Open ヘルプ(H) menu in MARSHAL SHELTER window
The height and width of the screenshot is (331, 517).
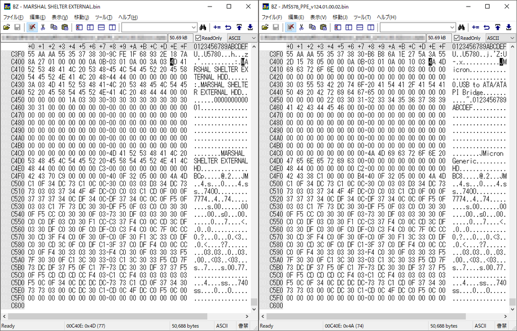click(128, 17)
